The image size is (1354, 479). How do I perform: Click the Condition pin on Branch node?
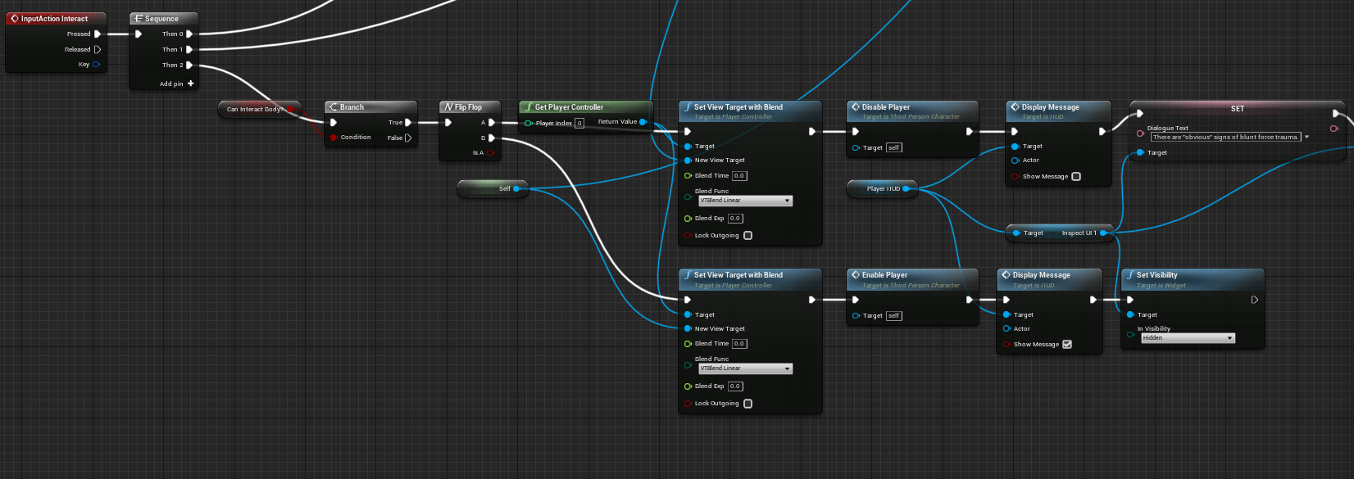point(334,138)
